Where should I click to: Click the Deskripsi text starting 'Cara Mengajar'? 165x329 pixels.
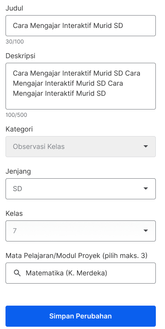[77, 83]
